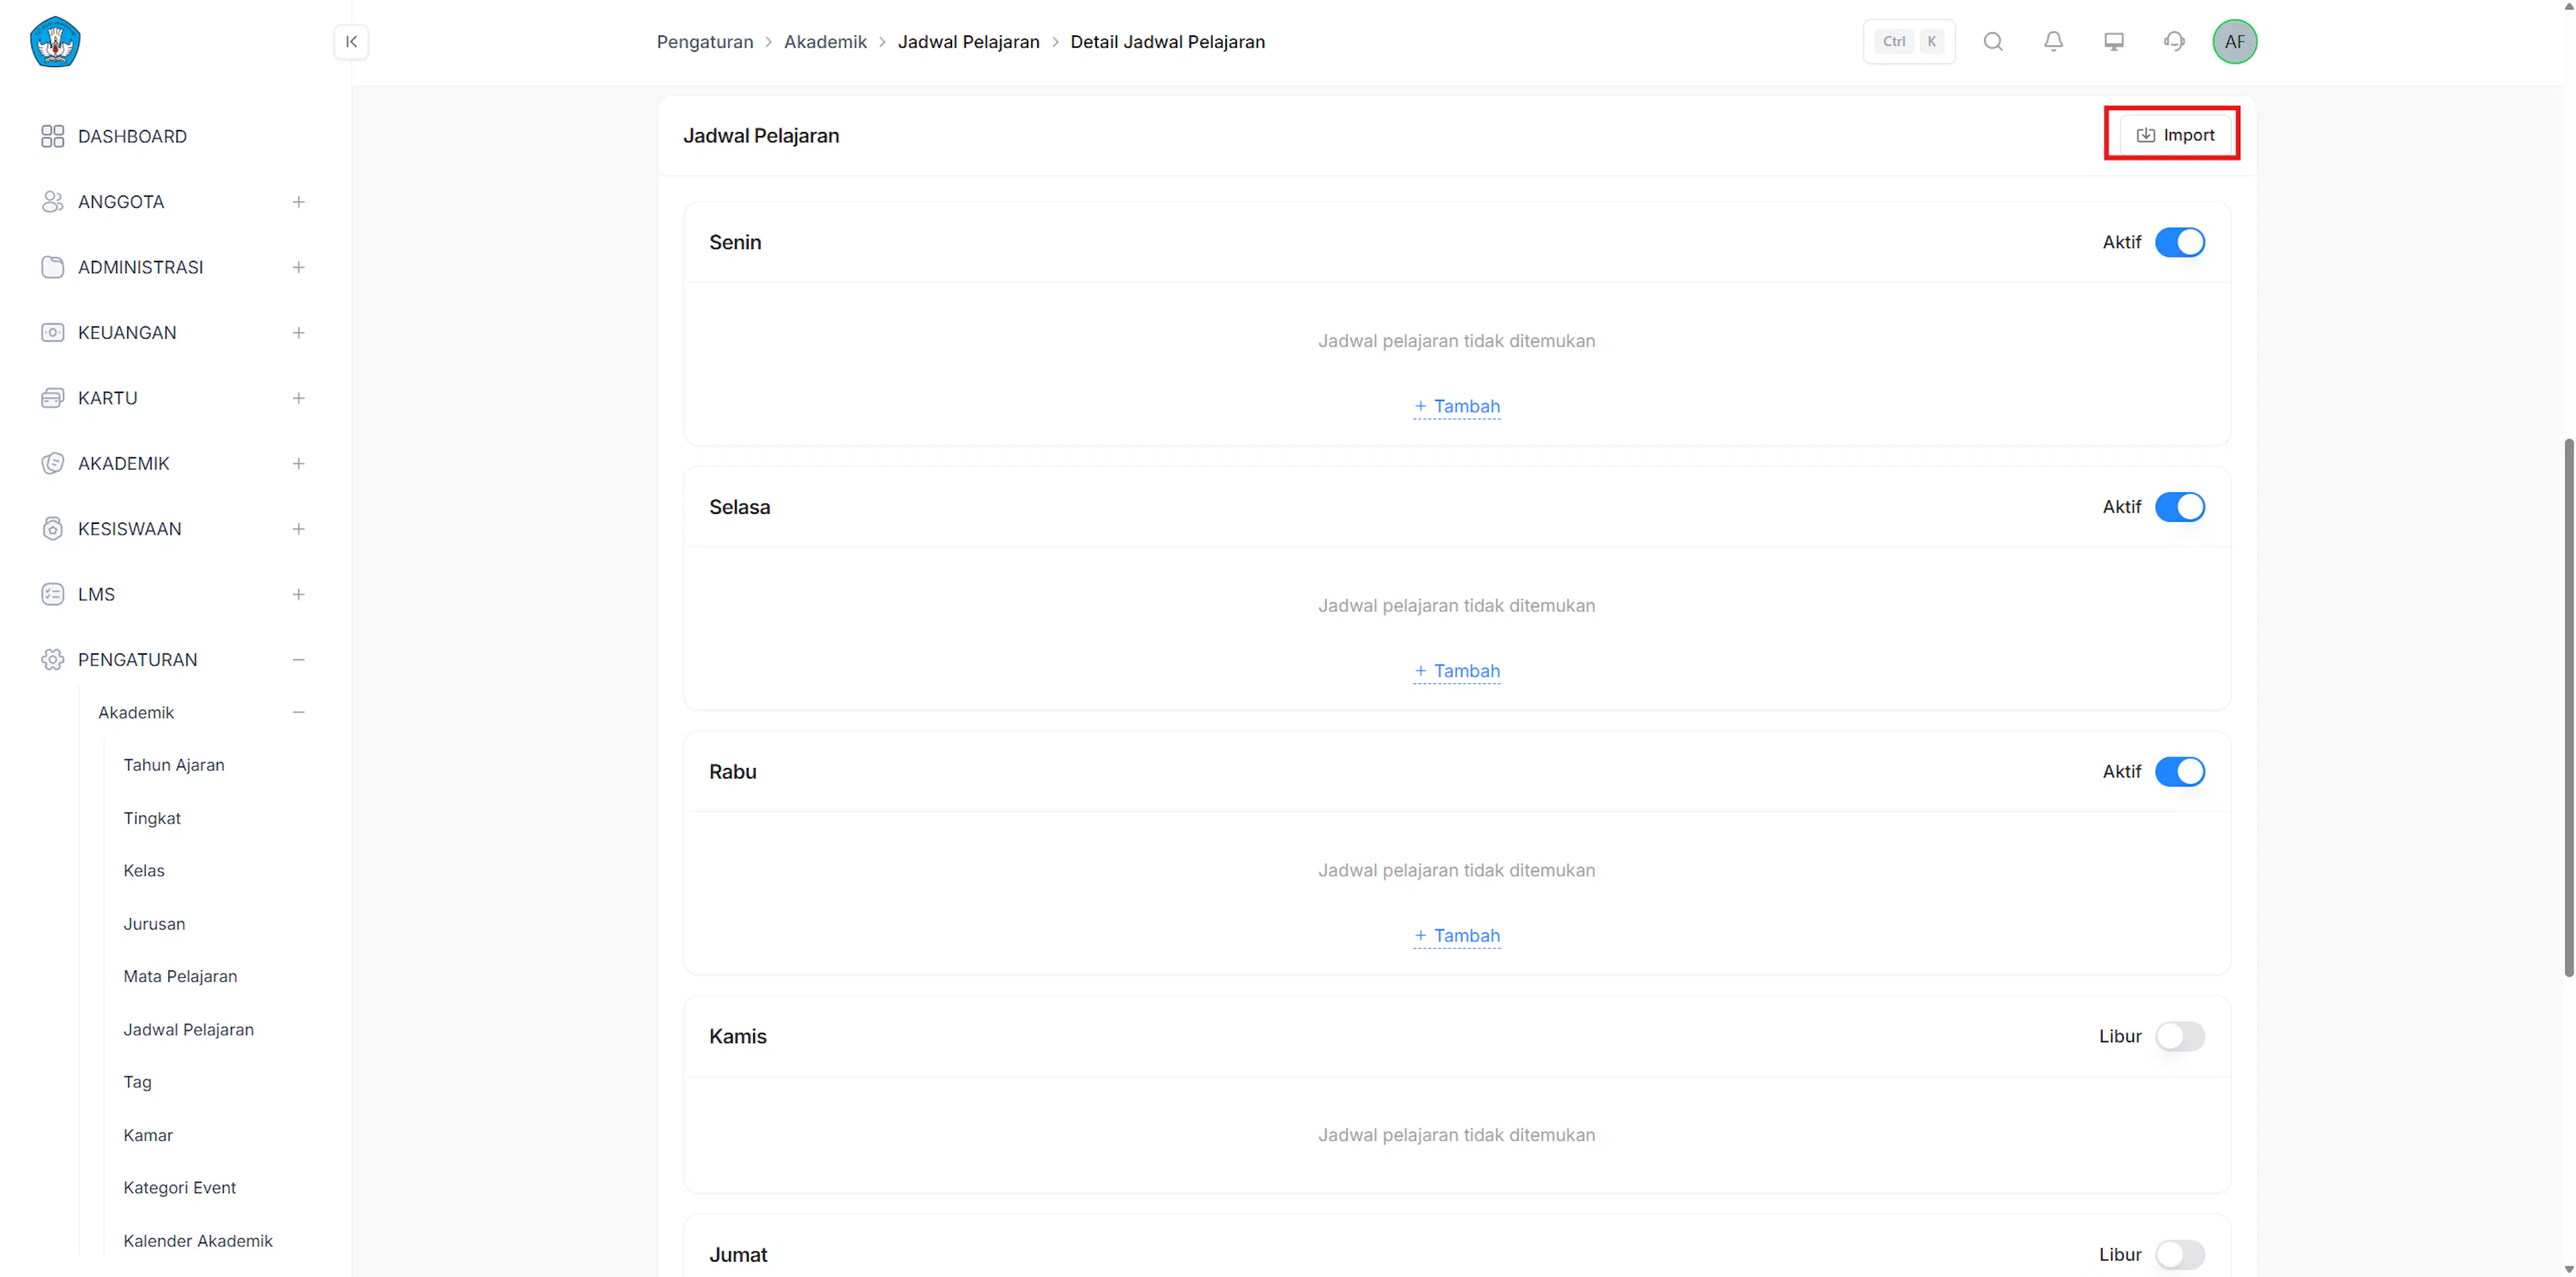
Task: Expand the Kartu menu plus
Action: (298, 398)
